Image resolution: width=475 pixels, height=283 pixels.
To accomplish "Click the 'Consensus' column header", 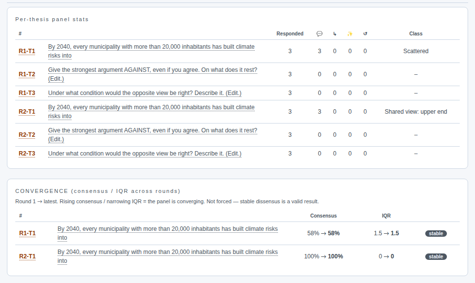I will (x=323, y=216).
